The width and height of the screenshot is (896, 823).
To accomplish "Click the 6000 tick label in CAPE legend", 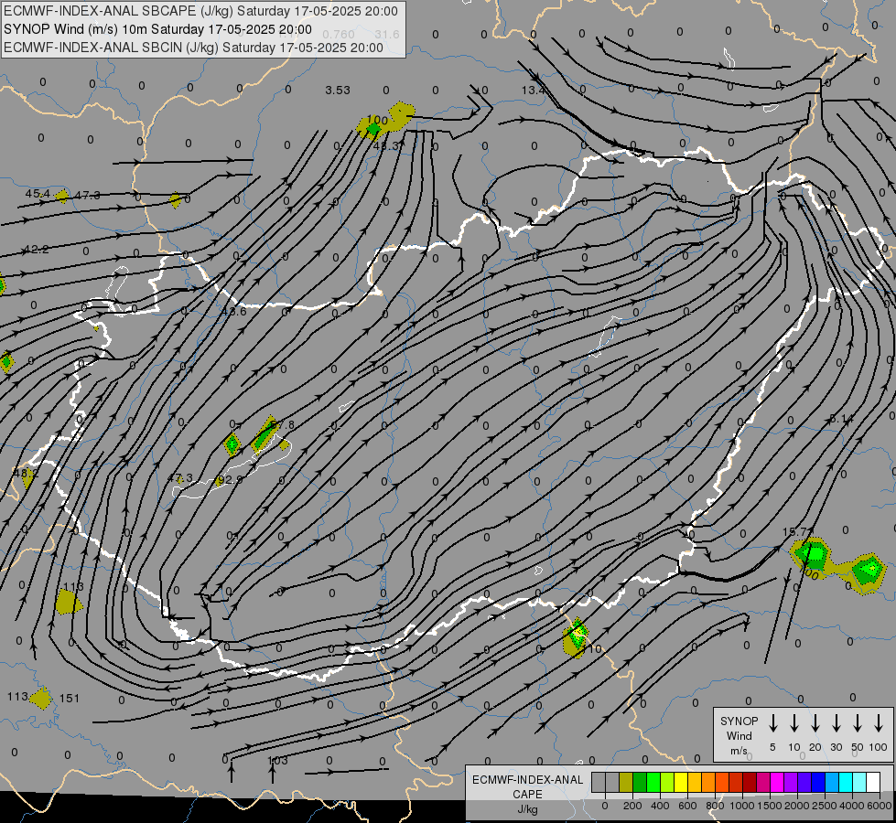I will pos(880,806).
